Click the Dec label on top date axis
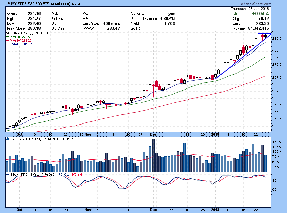Screen dimensions: 287x213 coord(154,134)
